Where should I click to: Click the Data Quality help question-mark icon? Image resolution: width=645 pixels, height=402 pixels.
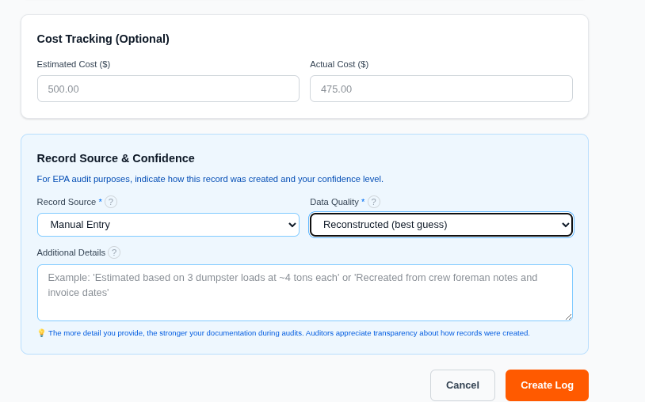point(374,202)
